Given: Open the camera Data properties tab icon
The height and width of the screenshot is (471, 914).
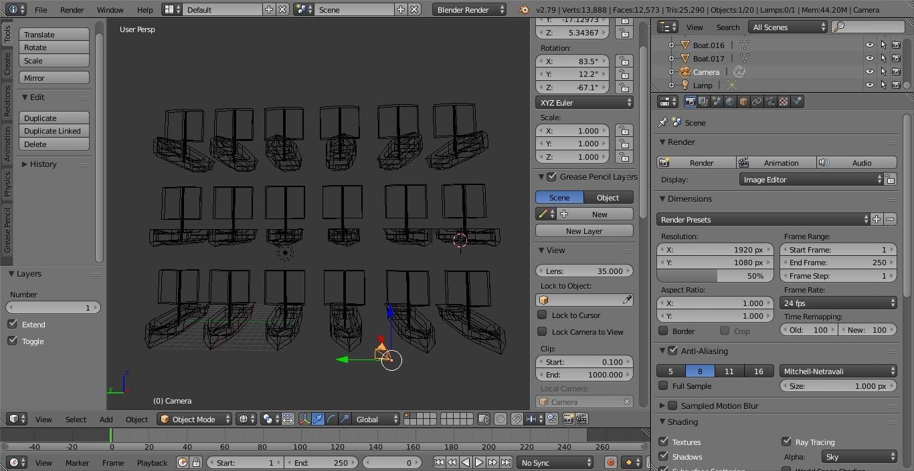Looking at the screenshot, I should point(770,102).
